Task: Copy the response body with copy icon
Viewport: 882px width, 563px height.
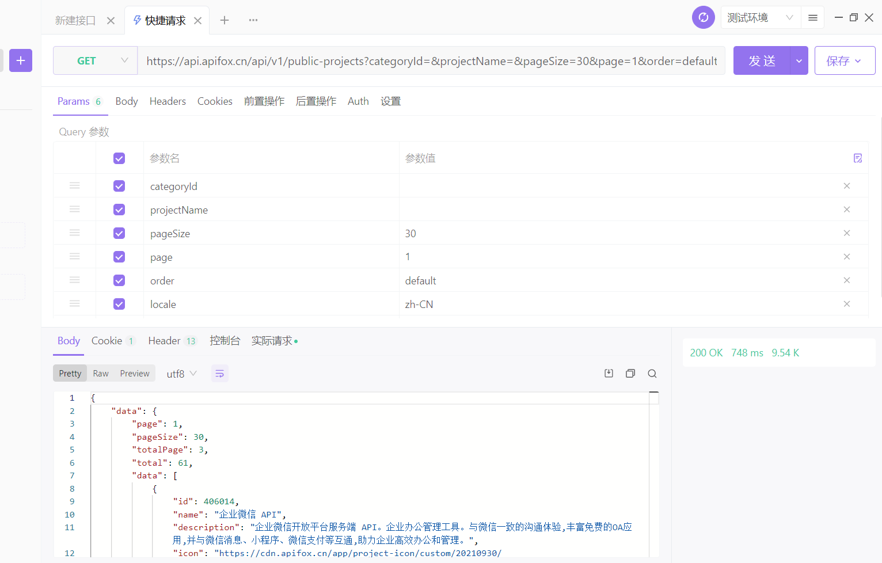Action: click(630, 374)
